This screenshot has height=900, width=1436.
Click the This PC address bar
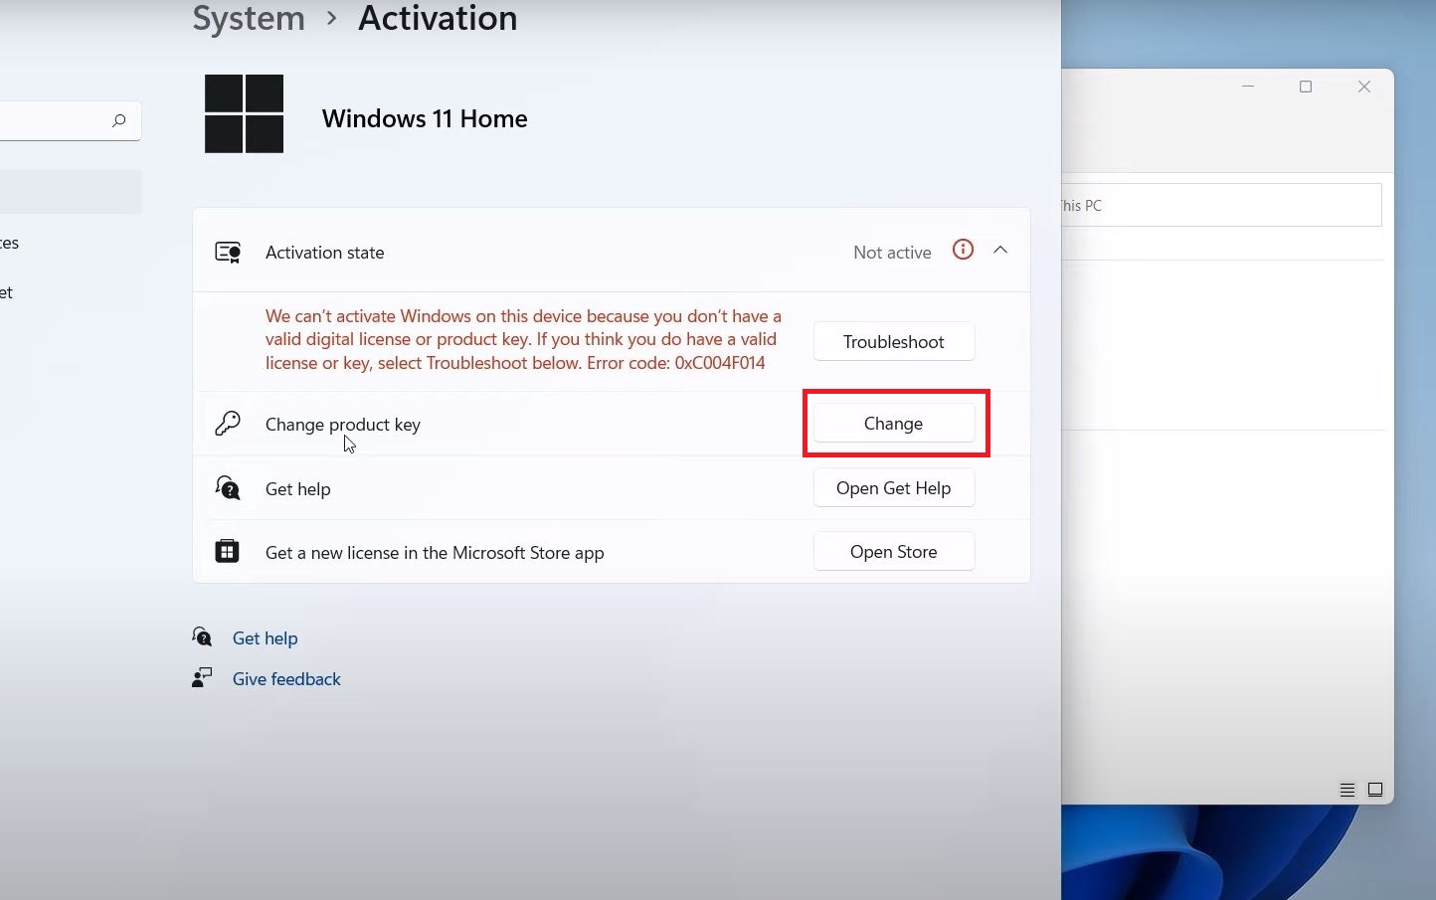tap(1221, 206)
